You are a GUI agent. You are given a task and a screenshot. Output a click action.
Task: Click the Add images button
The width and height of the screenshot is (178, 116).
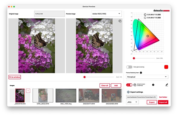click(116, 85)
